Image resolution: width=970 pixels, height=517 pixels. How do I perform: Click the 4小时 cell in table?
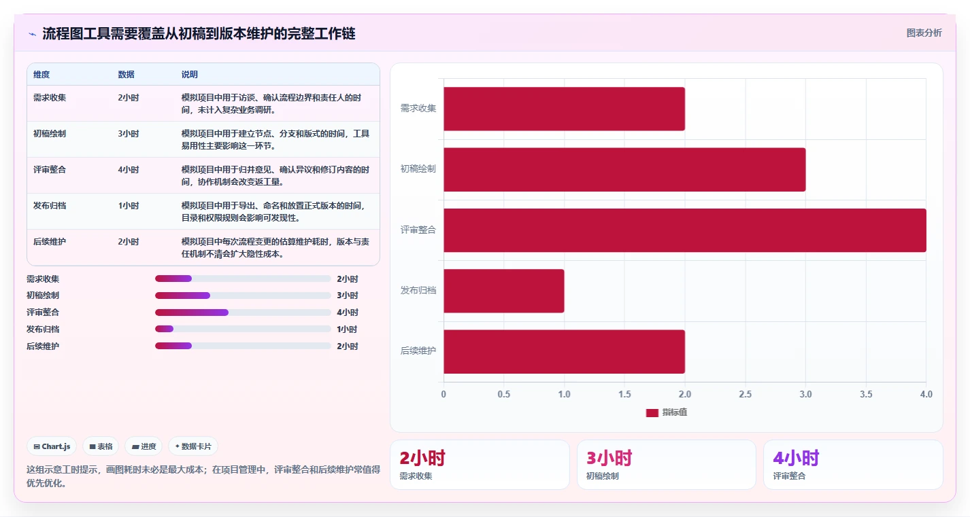(x=129, y=169)
